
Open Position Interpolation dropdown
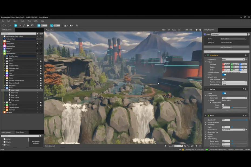point(235,82)
